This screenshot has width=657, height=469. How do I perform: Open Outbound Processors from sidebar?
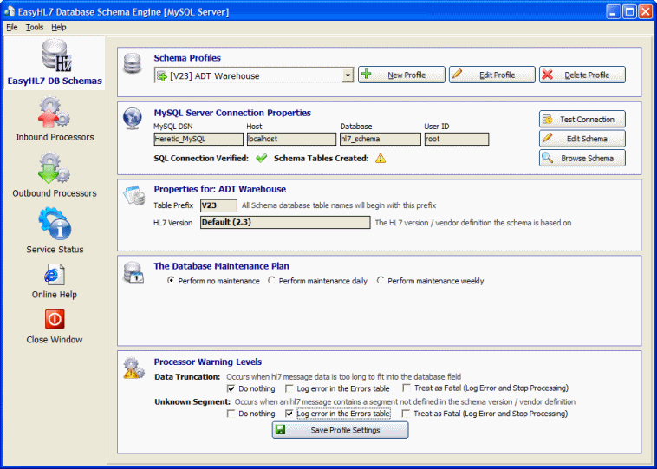tap(55, 168)
